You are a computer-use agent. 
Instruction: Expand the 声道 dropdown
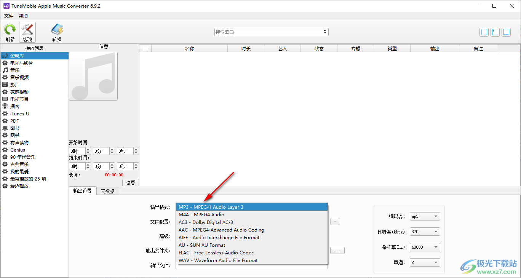(x=425, y=262)
